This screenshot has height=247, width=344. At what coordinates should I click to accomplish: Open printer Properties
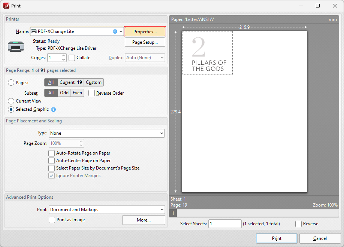[x=145, y=32]
